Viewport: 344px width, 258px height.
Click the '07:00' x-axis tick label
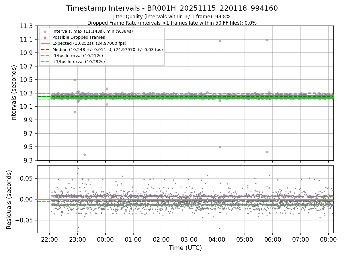click(x=300, y=239)
